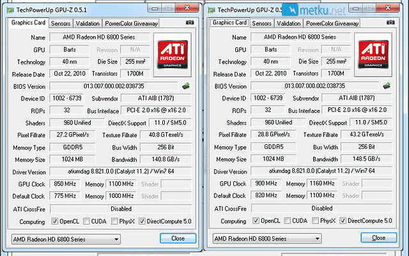Toggle DirectCompute 5.0 checkbox in right window
This screenshot has height=256, width=409.
coord(343,220)
